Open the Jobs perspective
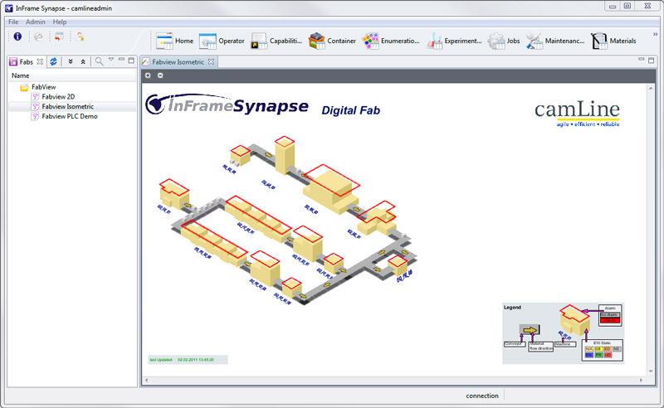The image size is (664, 408). click(x=504, y=41)
